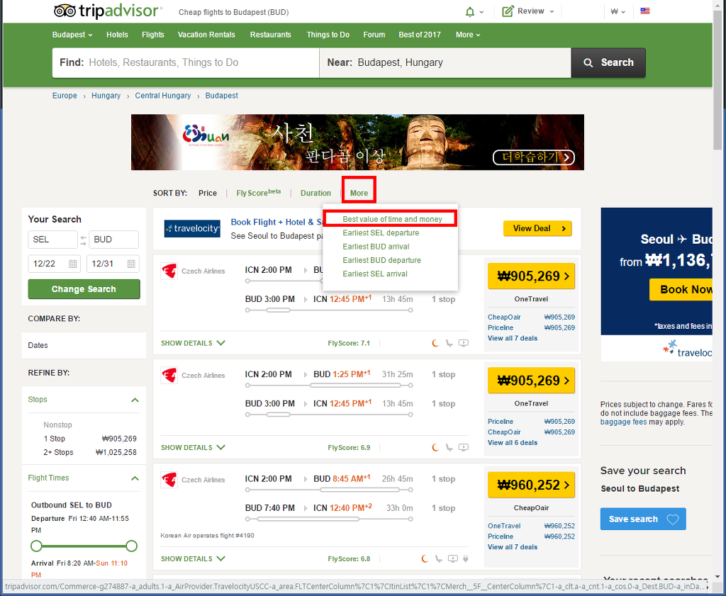Click the notifications bell icon
Viewport: 726px width, 596px height.
[470, 11]
